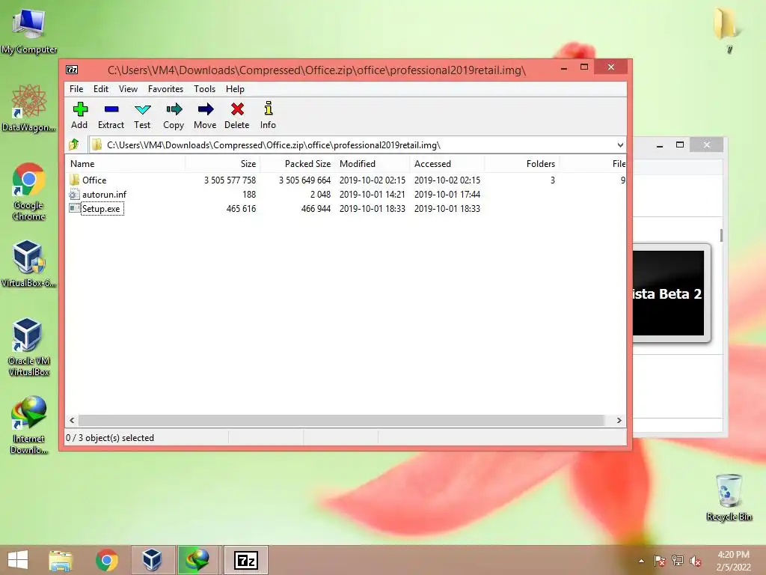
Task: Expand the address bar path dropdown
Action: click(620, 144)
